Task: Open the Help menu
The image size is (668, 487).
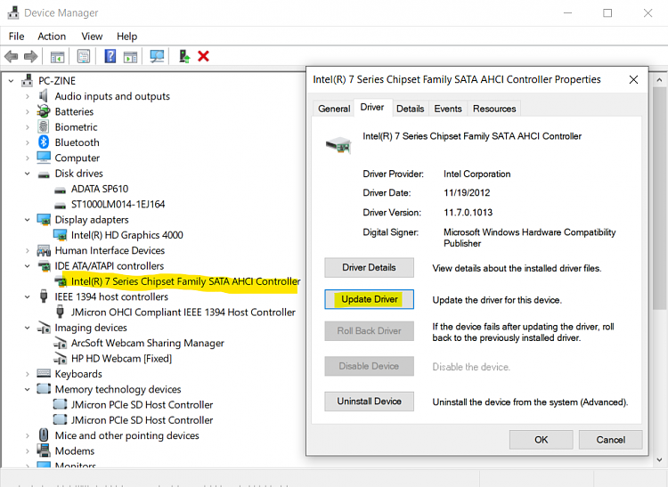Action: (x=127, y=37)
